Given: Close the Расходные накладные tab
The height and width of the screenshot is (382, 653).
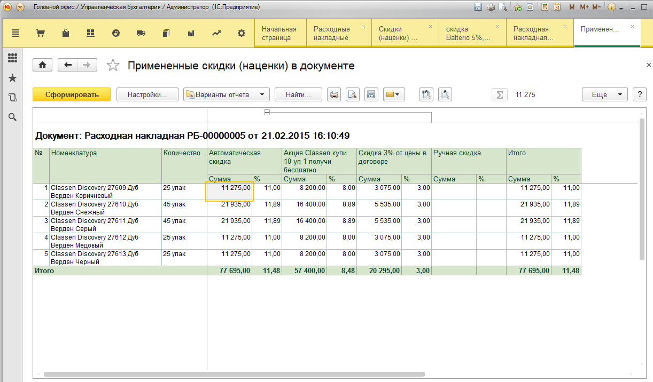Looking at the screenshot, I should pyautogui.click(x=363, y=26).
